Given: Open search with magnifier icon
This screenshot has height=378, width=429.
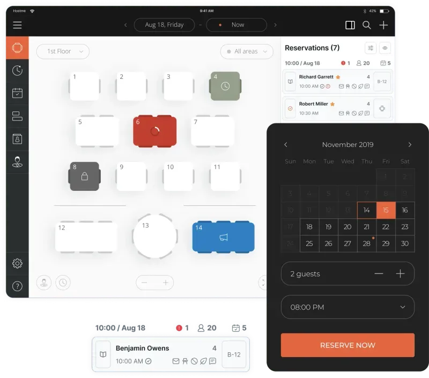Looking at the screenshot, I should click(367, 25).
